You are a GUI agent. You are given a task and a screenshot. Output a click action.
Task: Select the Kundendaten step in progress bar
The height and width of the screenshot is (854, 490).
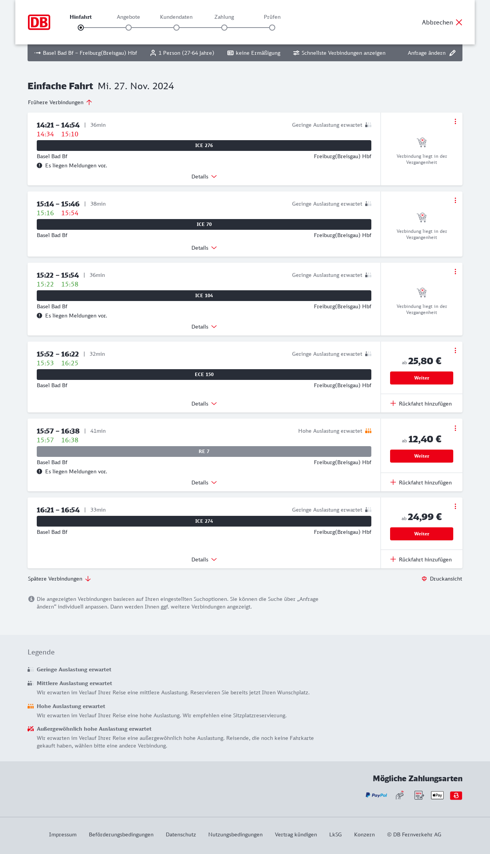click(x=176, y=28)
